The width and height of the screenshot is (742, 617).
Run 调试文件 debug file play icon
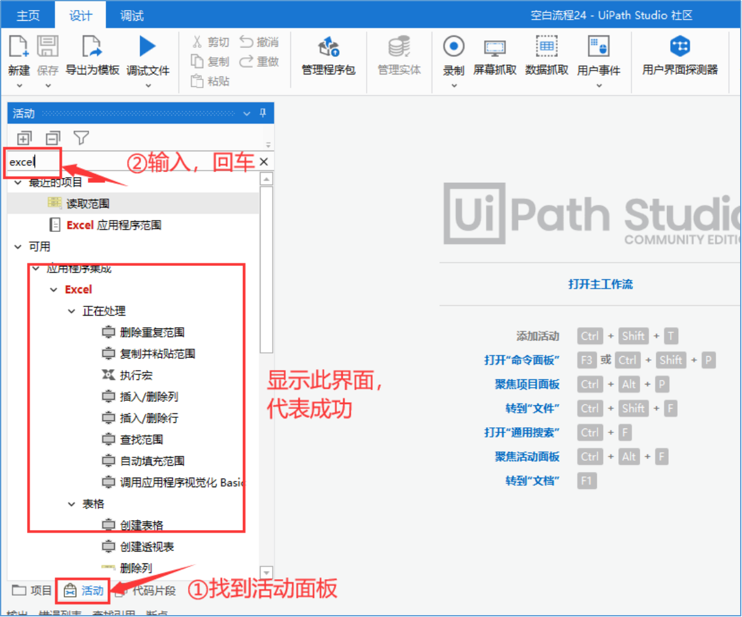pyautogui.click(x=148, y=47)
